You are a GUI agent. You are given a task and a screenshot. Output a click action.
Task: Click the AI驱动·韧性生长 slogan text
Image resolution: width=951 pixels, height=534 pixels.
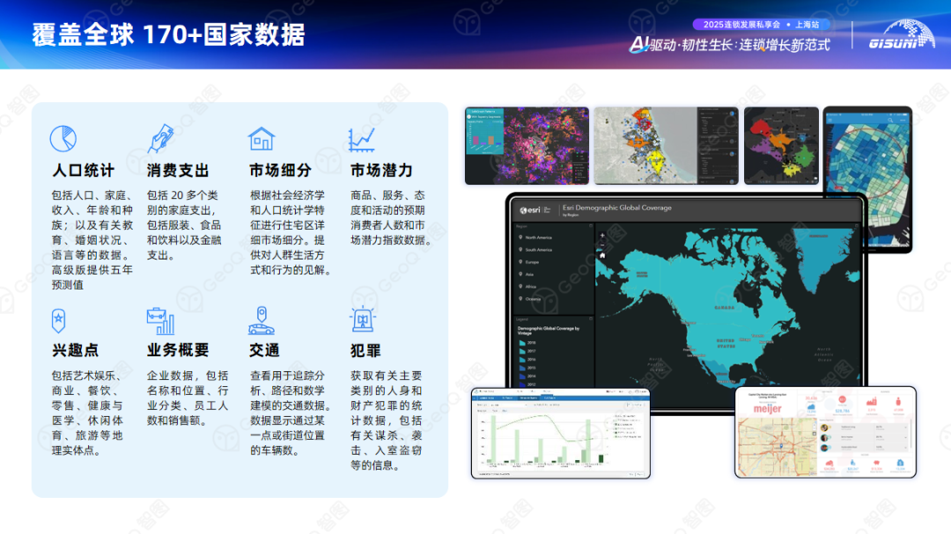pos(730,45)
